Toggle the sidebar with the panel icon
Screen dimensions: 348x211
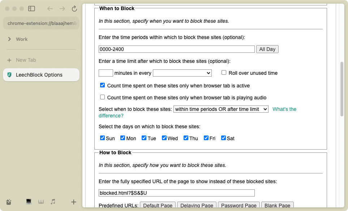(31, 9)
